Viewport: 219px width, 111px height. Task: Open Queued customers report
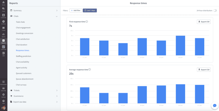pyautogui.click(x=24, y=73)
